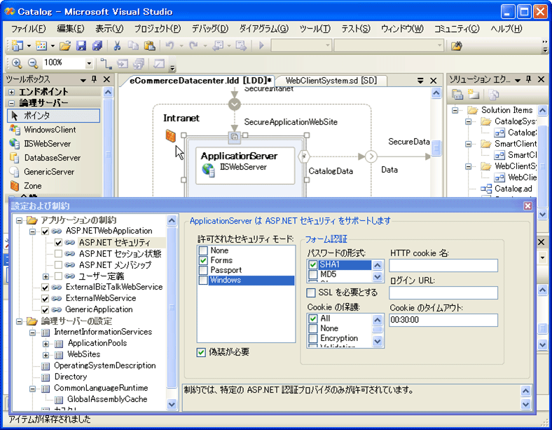Uncheck the ASP.NETWebApplication constraint checkbox

45,231
